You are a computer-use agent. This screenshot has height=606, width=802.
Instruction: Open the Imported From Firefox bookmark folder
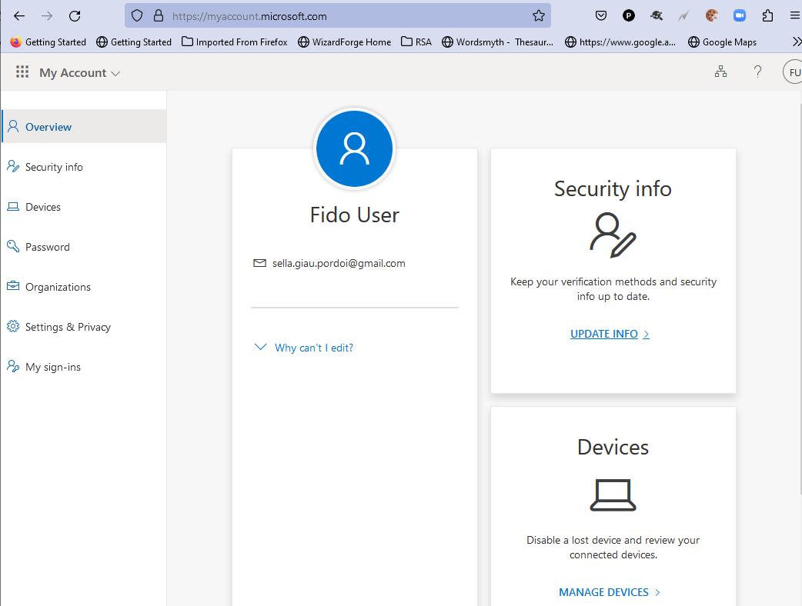click(x=234, y=42)
